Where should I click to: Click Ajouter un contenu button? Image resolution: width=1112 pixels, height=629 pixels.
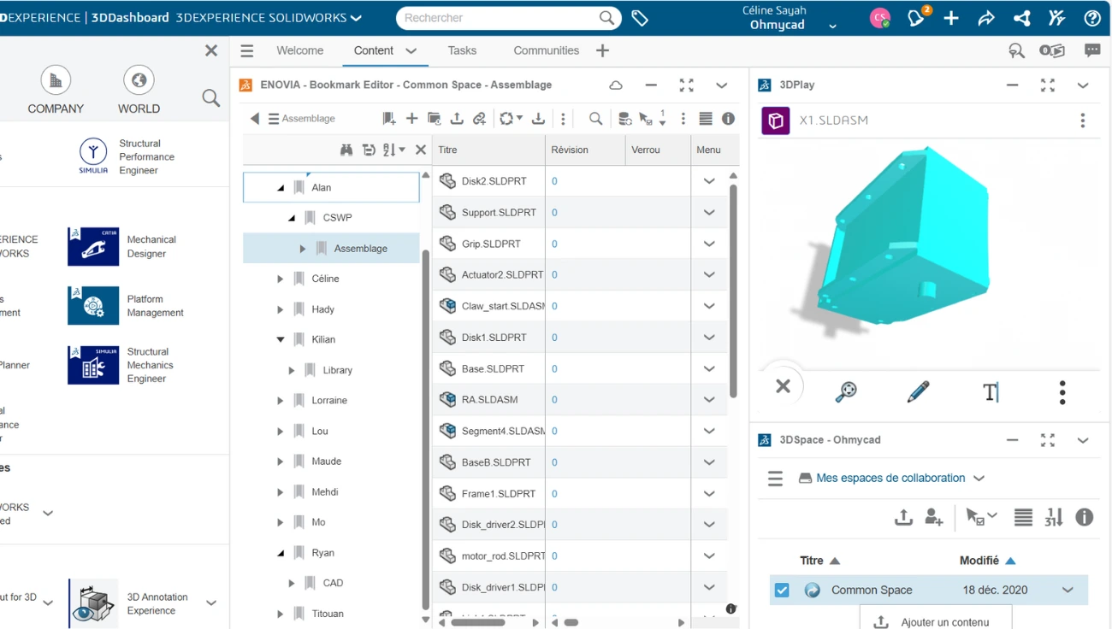click(x=936, y=622)
